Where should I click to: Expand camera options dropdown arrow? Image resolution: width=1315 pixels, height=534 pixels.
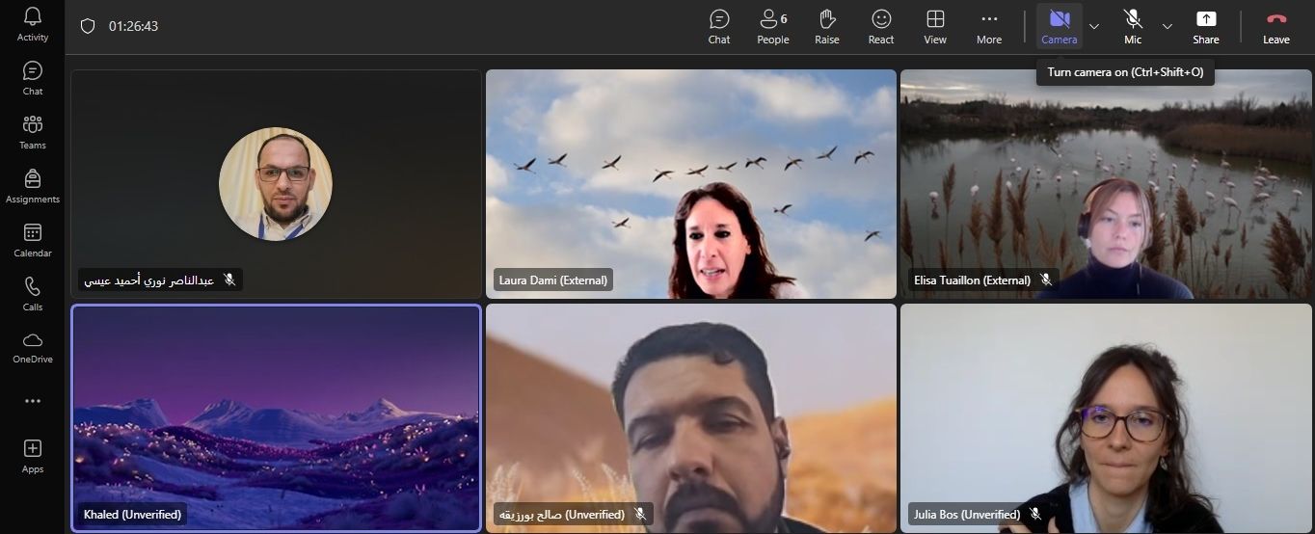[x=1094, y=26]
